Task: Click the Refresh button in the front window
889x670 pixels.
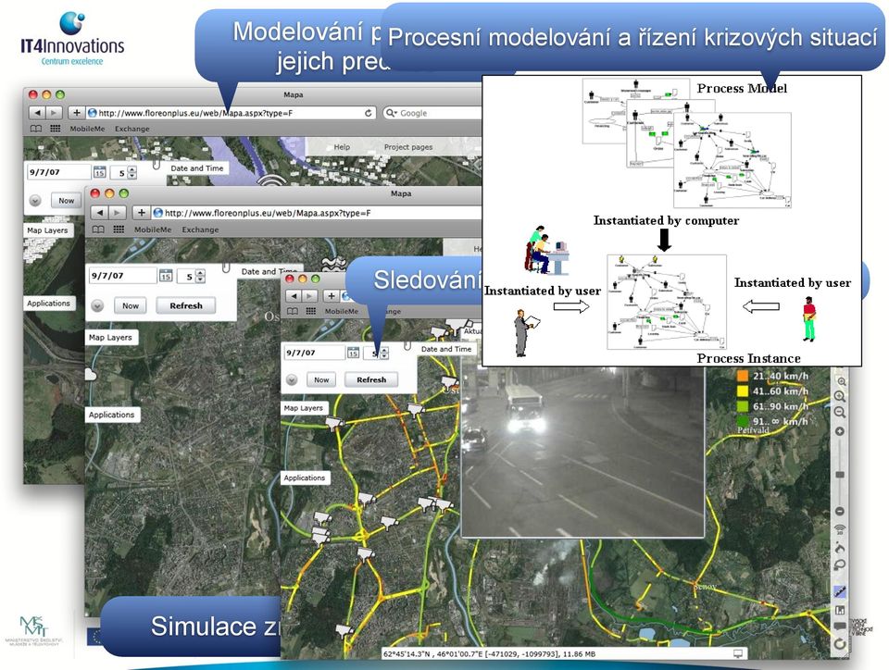Action: tap(371, 379)
